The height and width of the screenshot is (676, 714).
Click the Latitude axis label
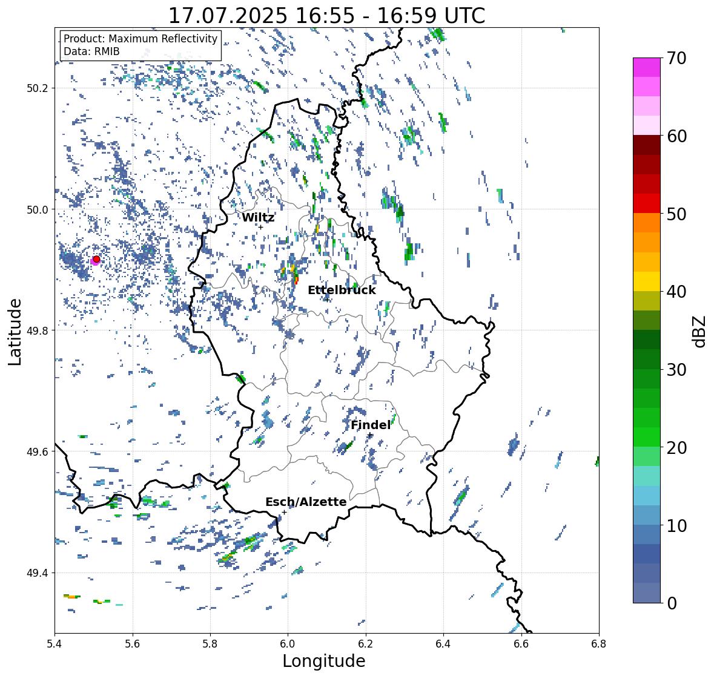[x=15, y=332]
